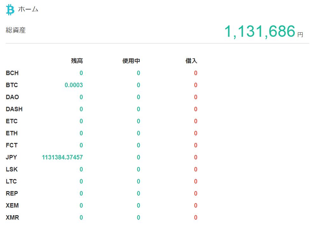This screenshot has width=313, height=225.
Task: Click the 総資産 label
Action: (16, 30)
